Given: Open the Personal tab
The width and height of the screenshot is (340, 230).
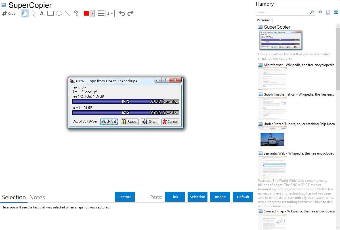Looking at the screenshot, I should [263, 20].
